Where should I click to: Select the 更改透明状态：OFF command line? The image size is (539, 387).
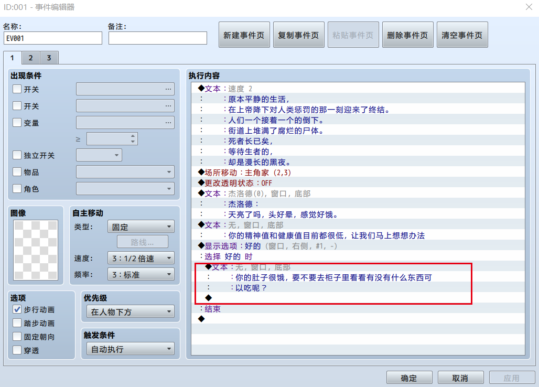(358, 183)
